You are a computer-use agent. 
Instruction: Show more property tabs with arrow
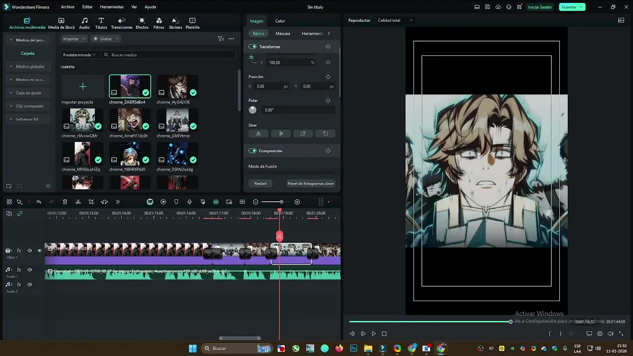coord(328,34)
